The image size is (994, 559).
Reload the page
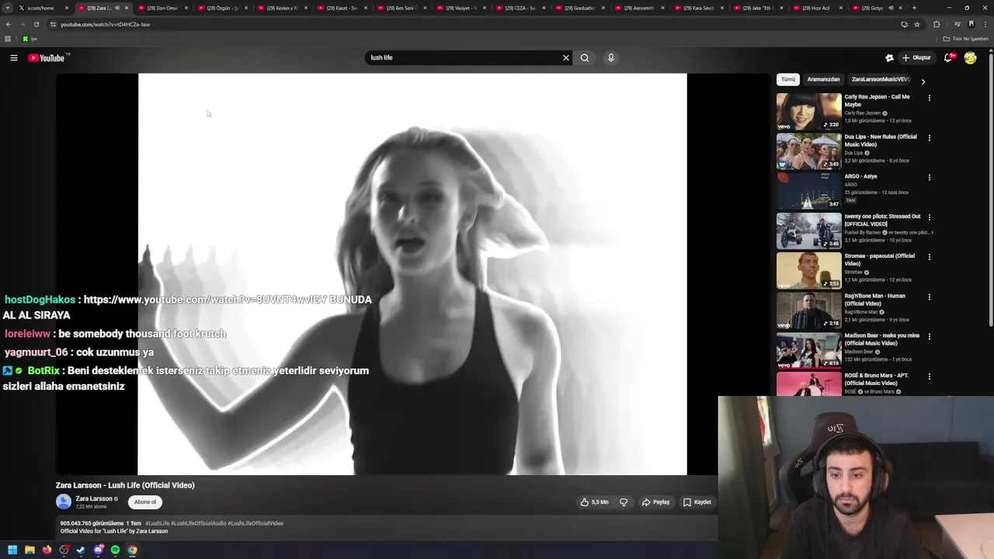(x=36, y=24)
